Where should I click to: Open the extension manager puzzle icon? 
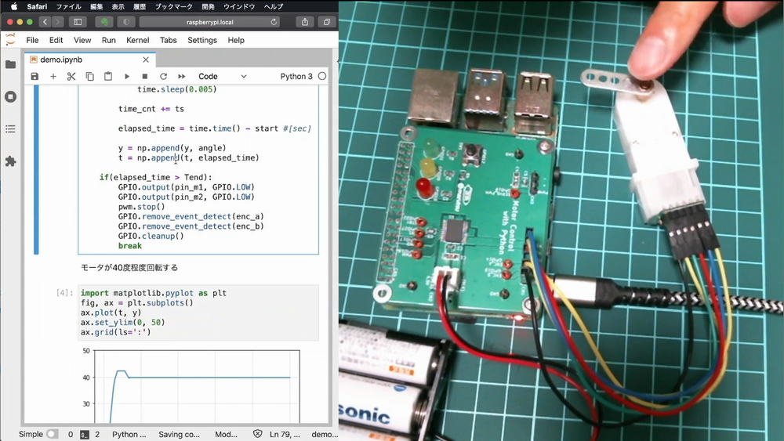pyautogui.click(x=10, y=161)
